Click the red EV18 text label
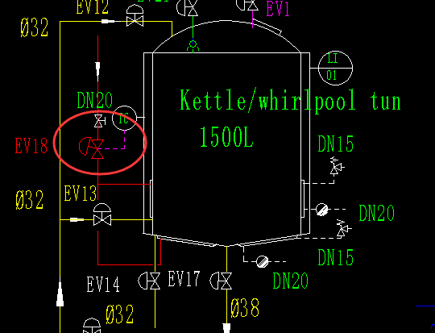 coord(31,146)
